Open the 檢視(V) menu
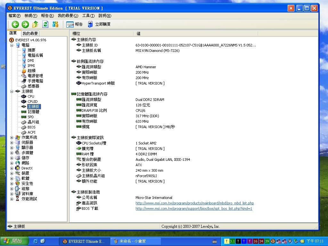Viewport: 328px width, 246px height. click(31, 15)
